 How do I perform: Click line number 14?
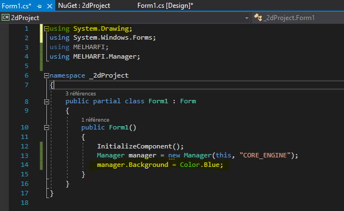pos(25,165)
